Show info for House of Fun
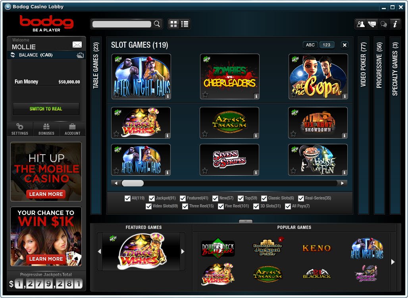Viewport: 408px width, 298px height. coord(344,172)
